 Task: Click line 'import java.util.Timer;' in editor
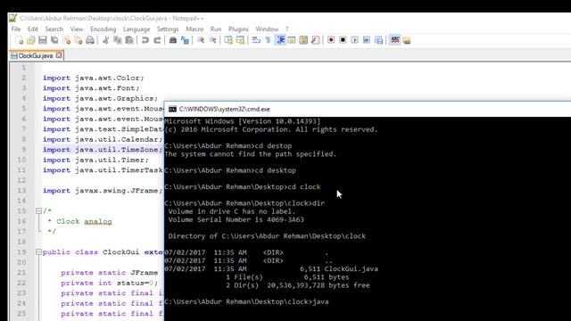click(95, 160)
